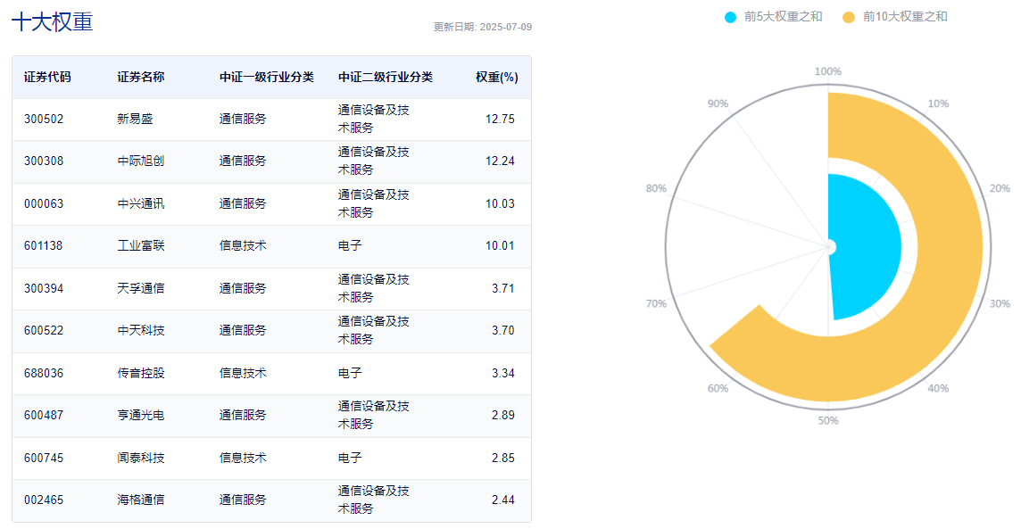Click the 中证一级行业分类 header
1021x529 pixels.
[266, 77]
